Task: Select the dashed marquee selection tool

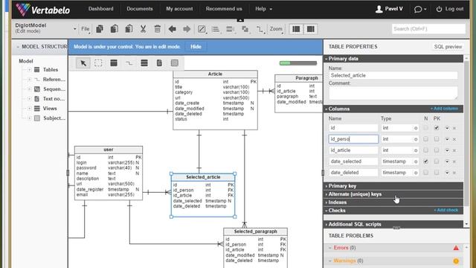Action: [x=98, y=63]
